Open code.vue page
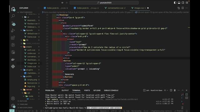The height and width of the screenshot is (112, 200). [32, 53]
